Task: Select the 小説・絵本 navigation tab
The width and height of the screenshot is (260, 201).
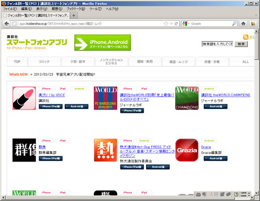Action: coord(78,61)
